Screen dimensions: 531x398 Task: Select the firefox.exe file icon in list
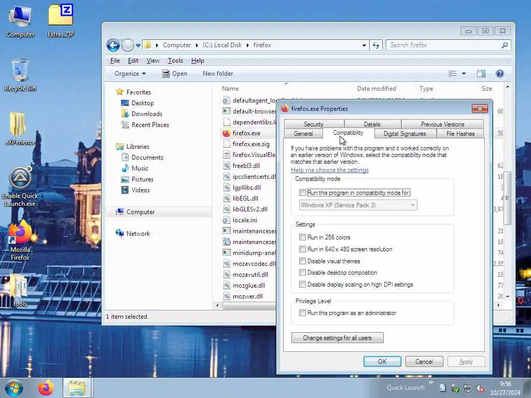pyautogui.click(x=226, y=133)
